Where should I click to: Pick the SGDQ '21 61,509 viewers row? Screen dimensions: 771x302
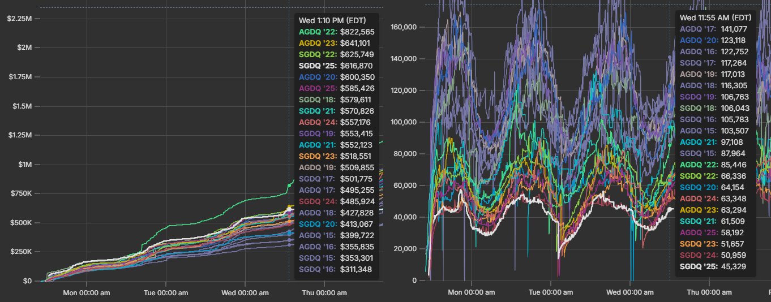(x=712, y=221)
